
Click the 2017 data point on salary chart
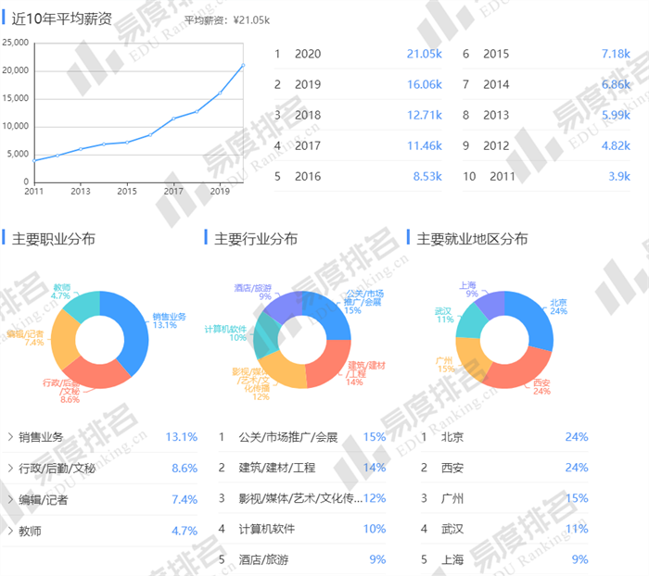173,119
